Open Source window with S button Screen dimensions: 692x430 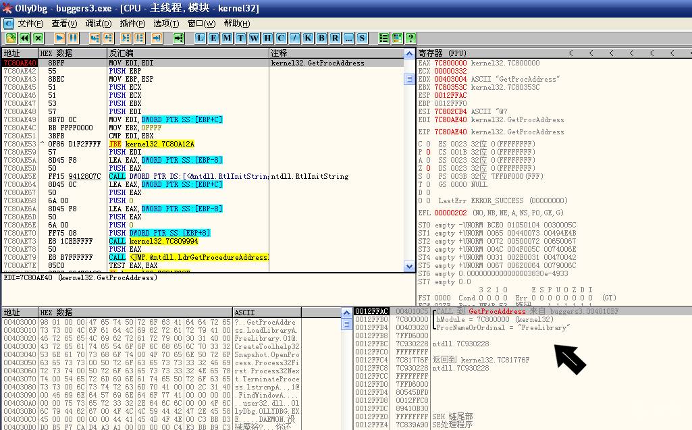pos(362,38)
